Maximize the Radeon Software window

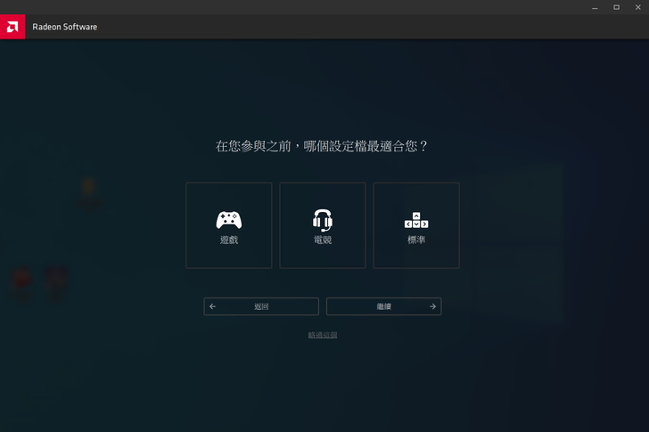point(616,7)
